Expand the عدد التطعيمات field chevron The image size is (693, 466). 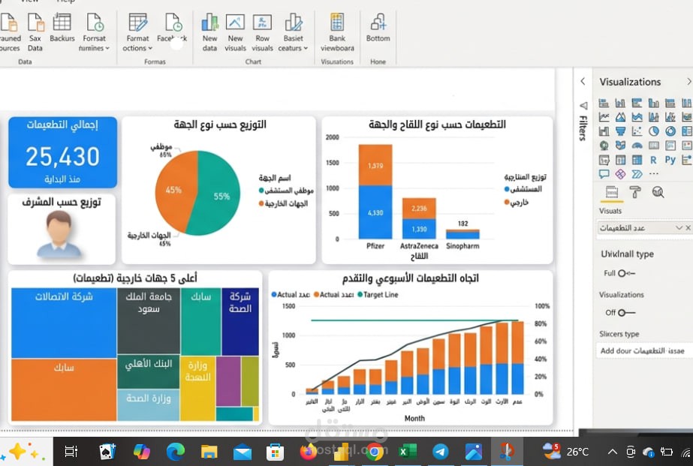click(x=679, y=228)
